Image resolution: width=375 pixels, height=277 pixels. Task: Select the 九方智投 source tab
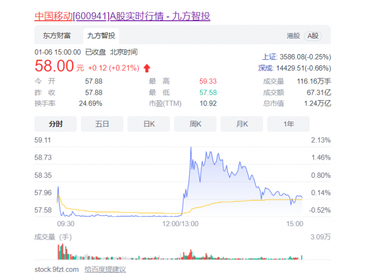click(x=101, y=36)
